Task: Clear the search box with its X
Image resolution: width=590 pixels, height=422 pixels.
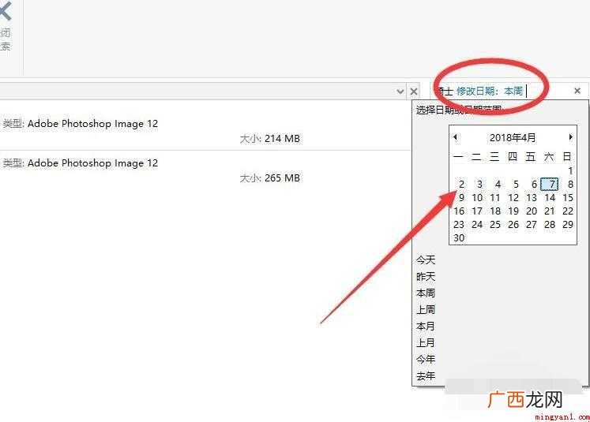Action: click(577, 91)
